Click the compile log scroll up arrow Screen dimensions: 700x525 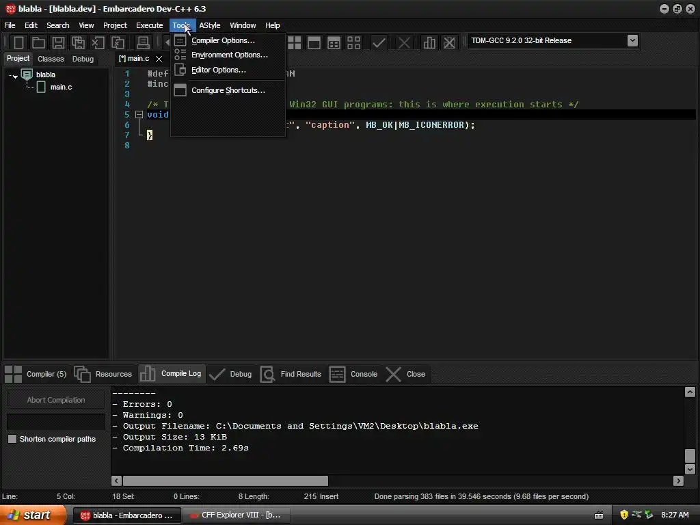pyautogui.click(x=690, y=392)
